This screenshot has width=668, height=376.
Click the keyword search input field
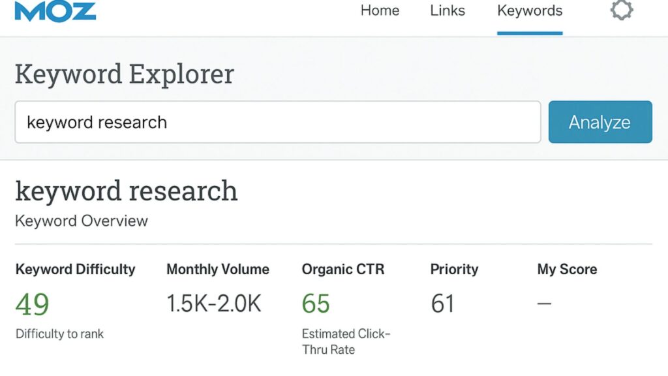278,122
